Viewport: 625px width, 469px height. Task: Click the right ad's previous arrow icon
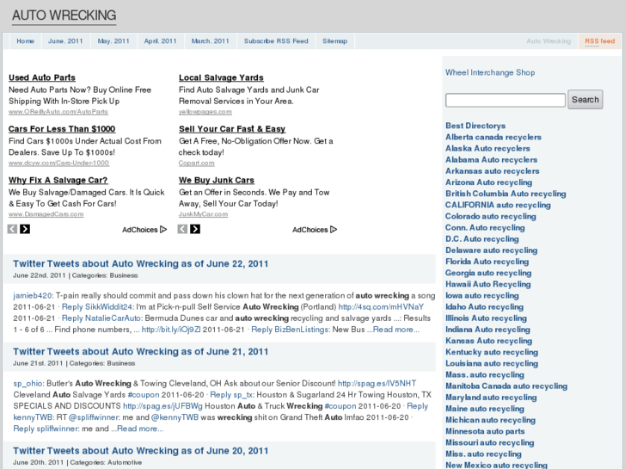coord(182,229)
